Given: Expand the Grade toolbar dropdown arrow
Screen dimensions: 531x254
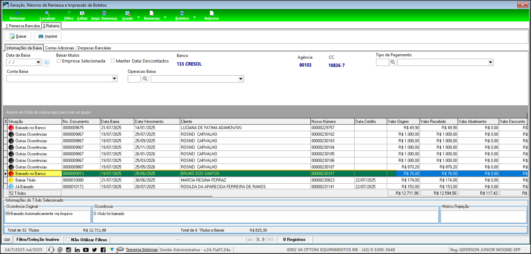Looking at the screenshot, I should (x=138, y=17).
